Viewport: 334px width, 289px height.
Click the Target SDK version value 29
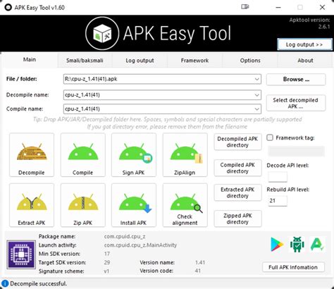(107, 262)
